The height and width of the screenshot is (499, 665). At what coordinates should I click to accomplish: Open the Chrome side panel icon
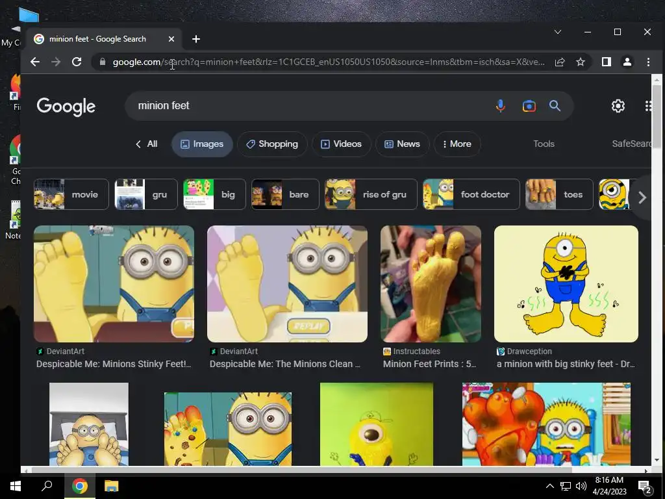click(x=606, y=62)
